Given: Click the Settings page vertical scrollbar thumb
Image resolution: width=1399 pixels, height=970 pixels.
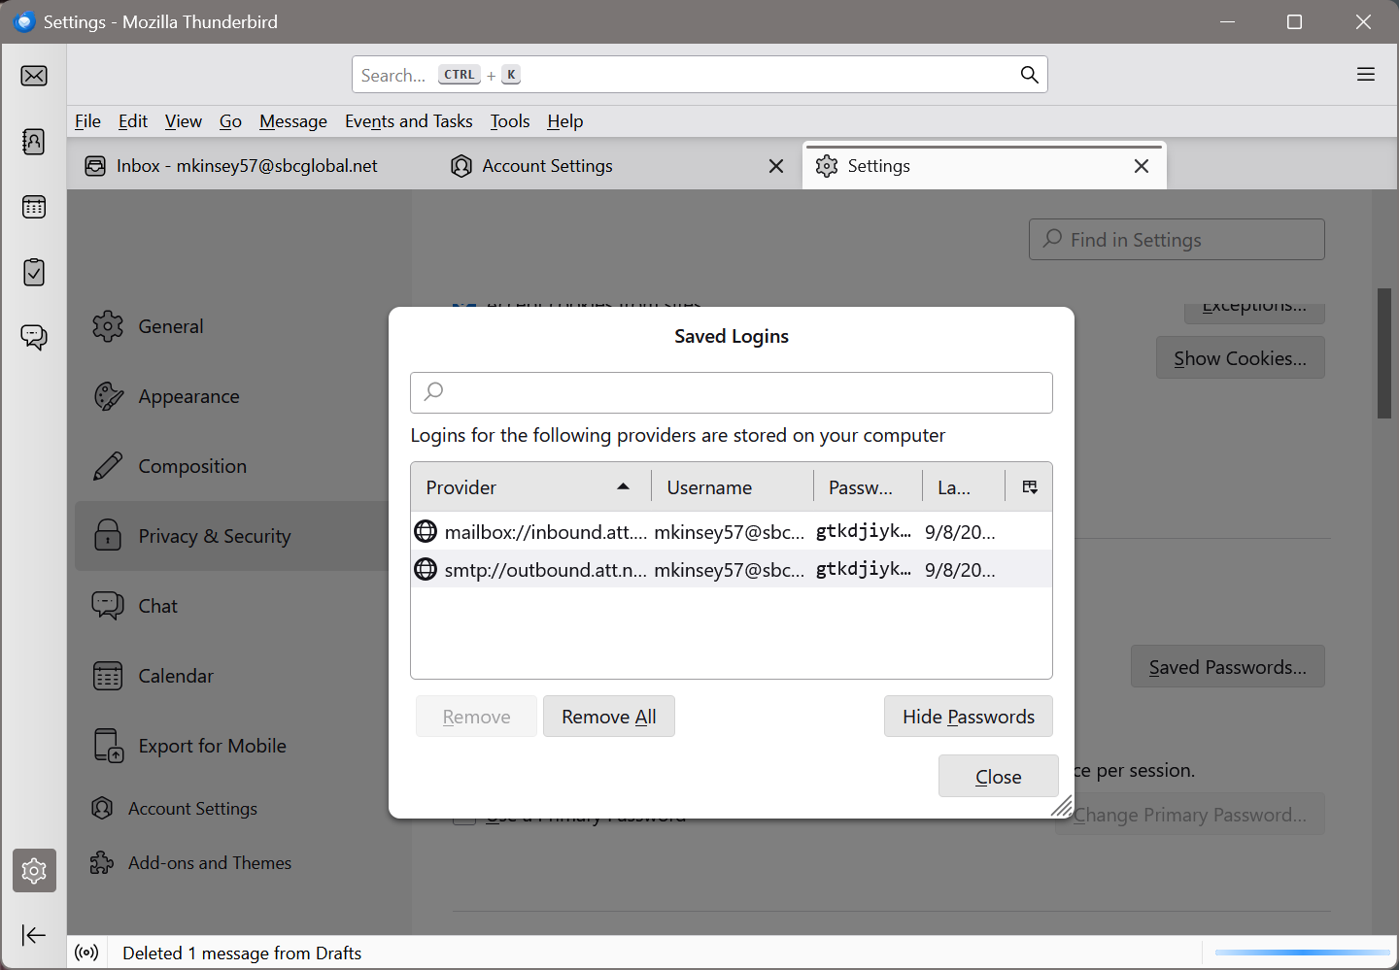Looking at the screenshot, I should [x=1384, y=353].
